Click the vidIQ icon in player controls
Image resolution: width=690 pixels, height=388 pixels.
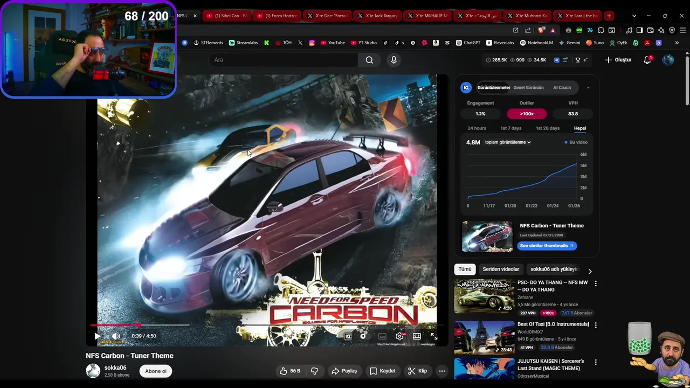pyautogui.click(x=348, y=336)
